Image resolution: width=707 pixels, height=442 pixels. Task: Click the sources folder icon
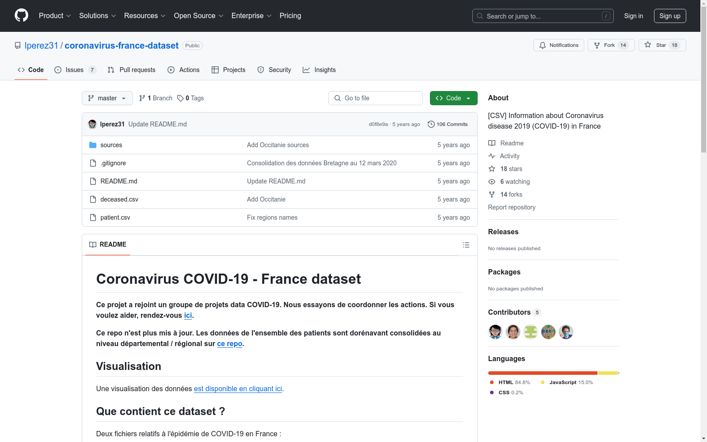(93, 145)
